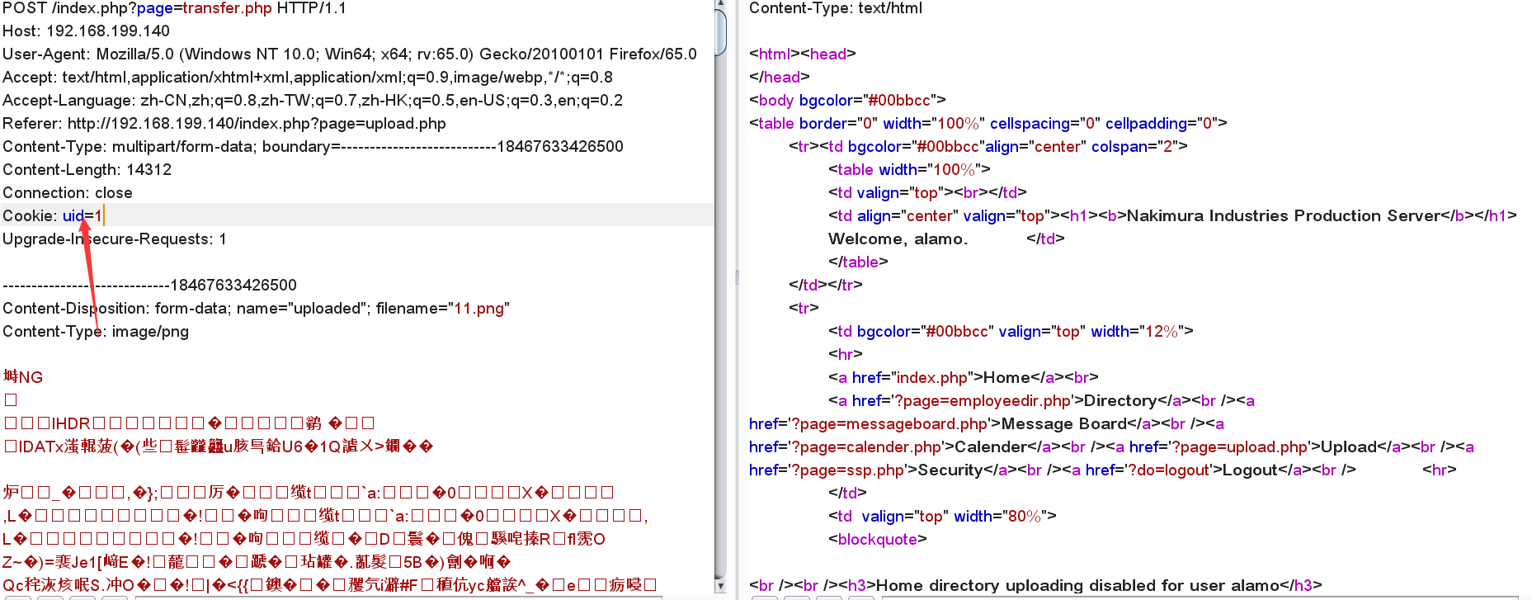
Task: Select the Host: 192.168.199.140 header
Action: click(x=86, y=31)
